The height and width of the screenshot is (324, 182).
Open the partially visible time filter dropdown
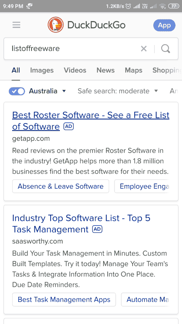pyautogui.click(x=174, y=91)
